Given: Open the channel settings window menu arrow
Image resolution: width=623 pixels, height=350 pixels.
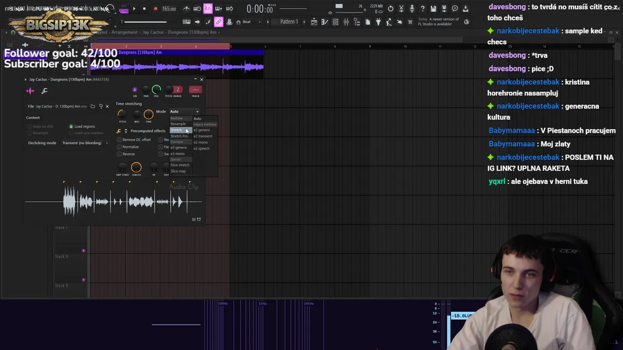Looking at the screenshot, I should coord(25,79).
